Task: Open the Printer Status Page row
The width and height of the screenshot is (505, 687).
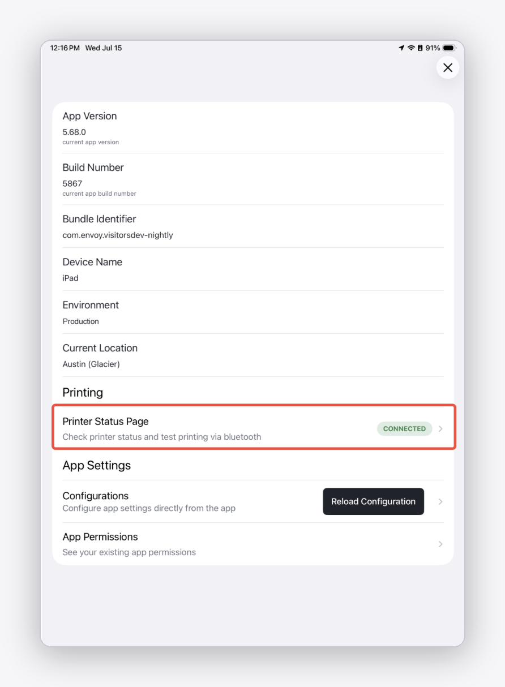Action: [254, 427]
